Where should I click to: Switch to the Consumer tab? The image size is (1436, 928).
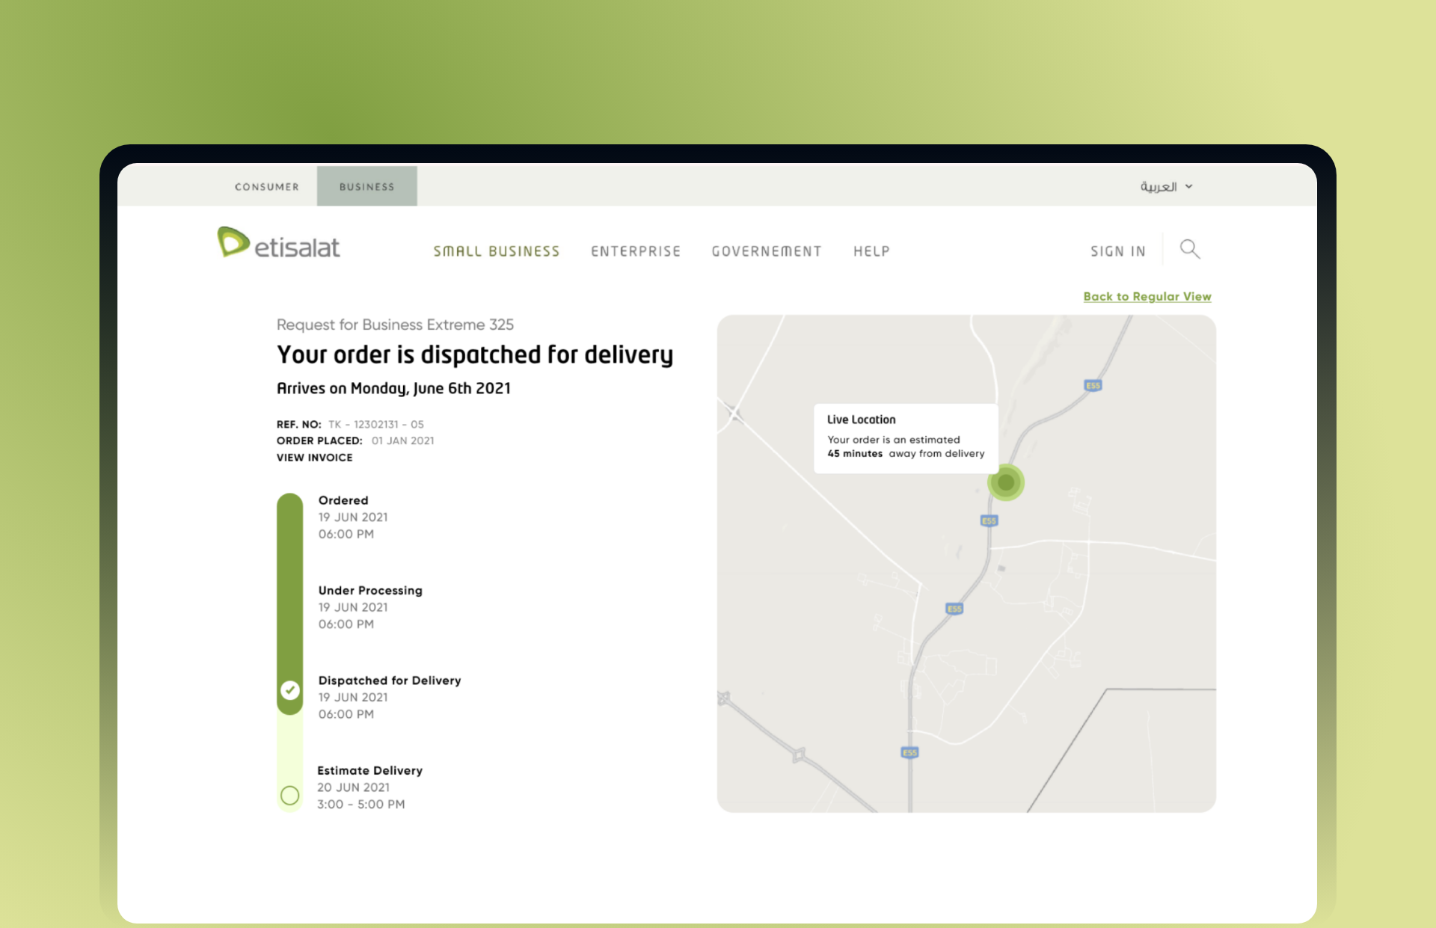coord(266,186)
